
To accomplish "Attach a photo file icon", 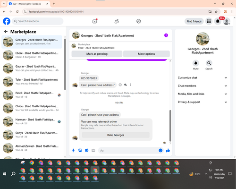I will 80,150.
